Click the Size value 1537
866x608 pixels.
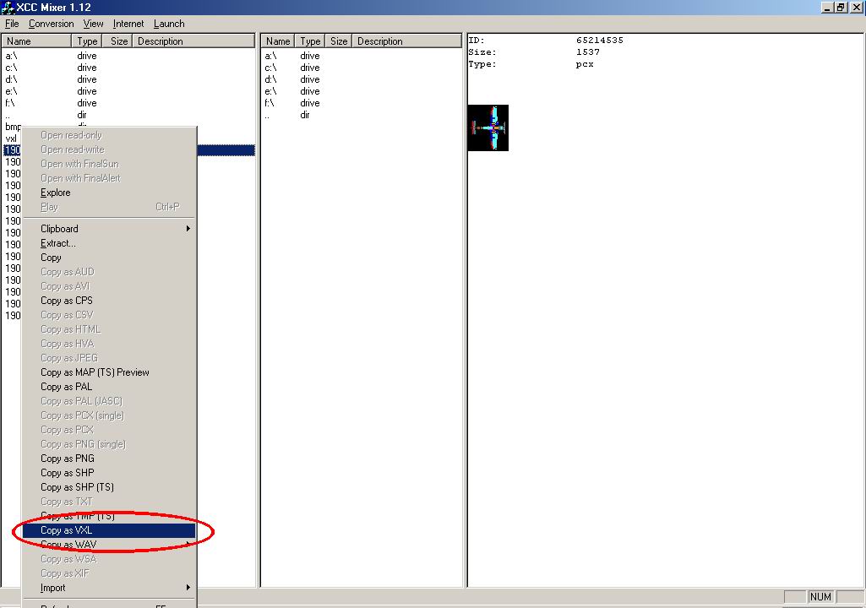click(x=588, y=52)
